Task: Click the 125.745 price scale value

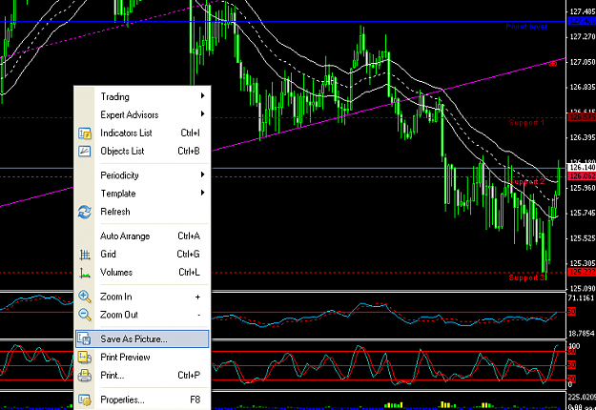Action: [x=583, y=213]
